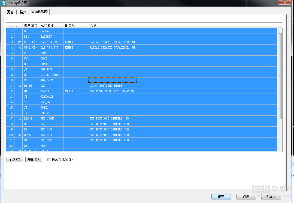Click the vertical scrollbar thumb
This screenshot has width=294, height=203.
pos(280,76)
